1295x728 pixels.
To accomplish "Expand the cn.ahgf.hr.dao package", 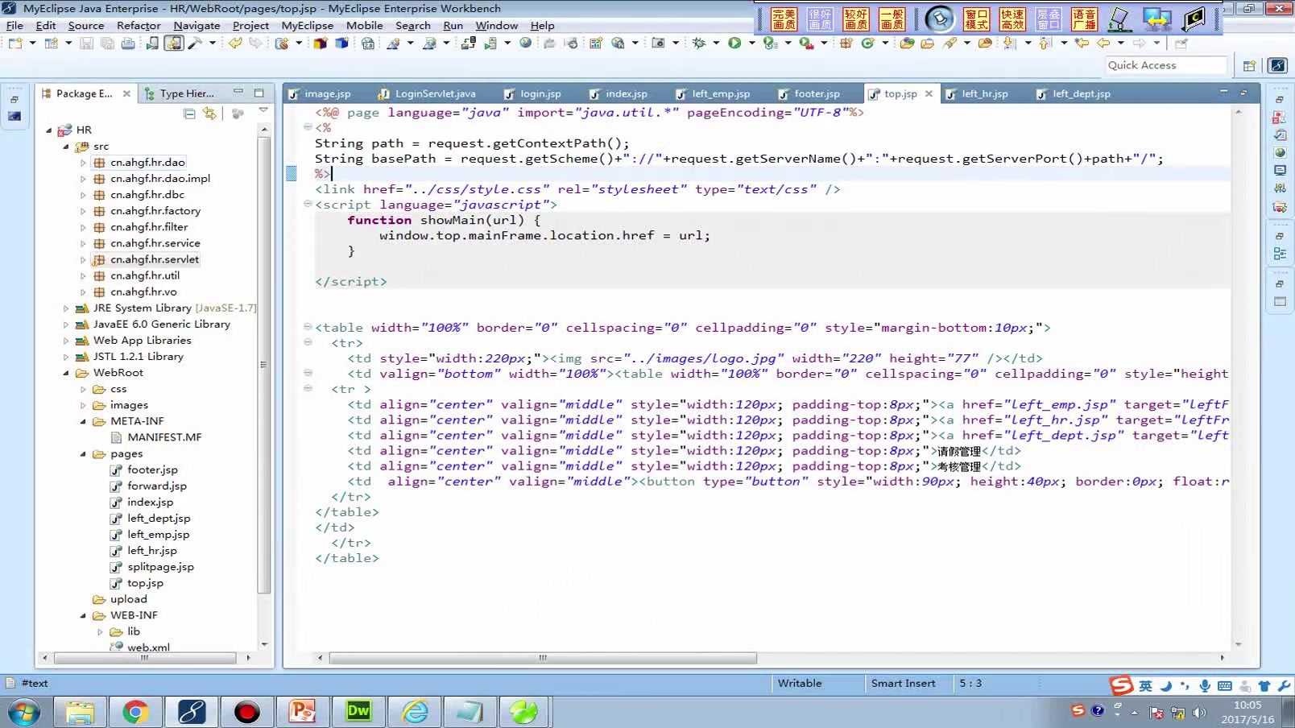I will click(x=83, y=163).
